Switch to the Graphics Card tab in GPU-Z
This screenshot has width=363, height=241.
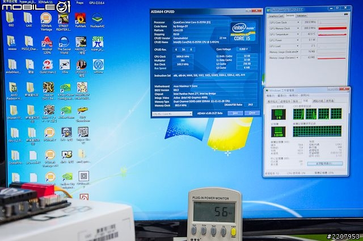pos(276,16)
